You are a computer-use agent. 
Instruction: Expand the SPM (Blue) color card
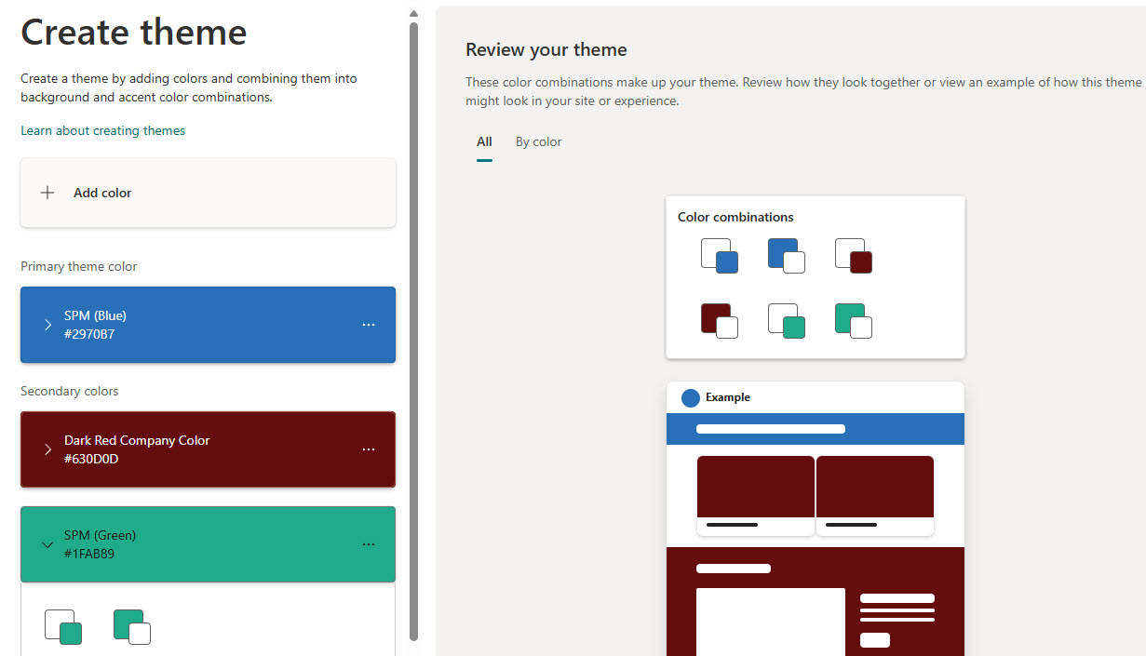pos(48,325)
